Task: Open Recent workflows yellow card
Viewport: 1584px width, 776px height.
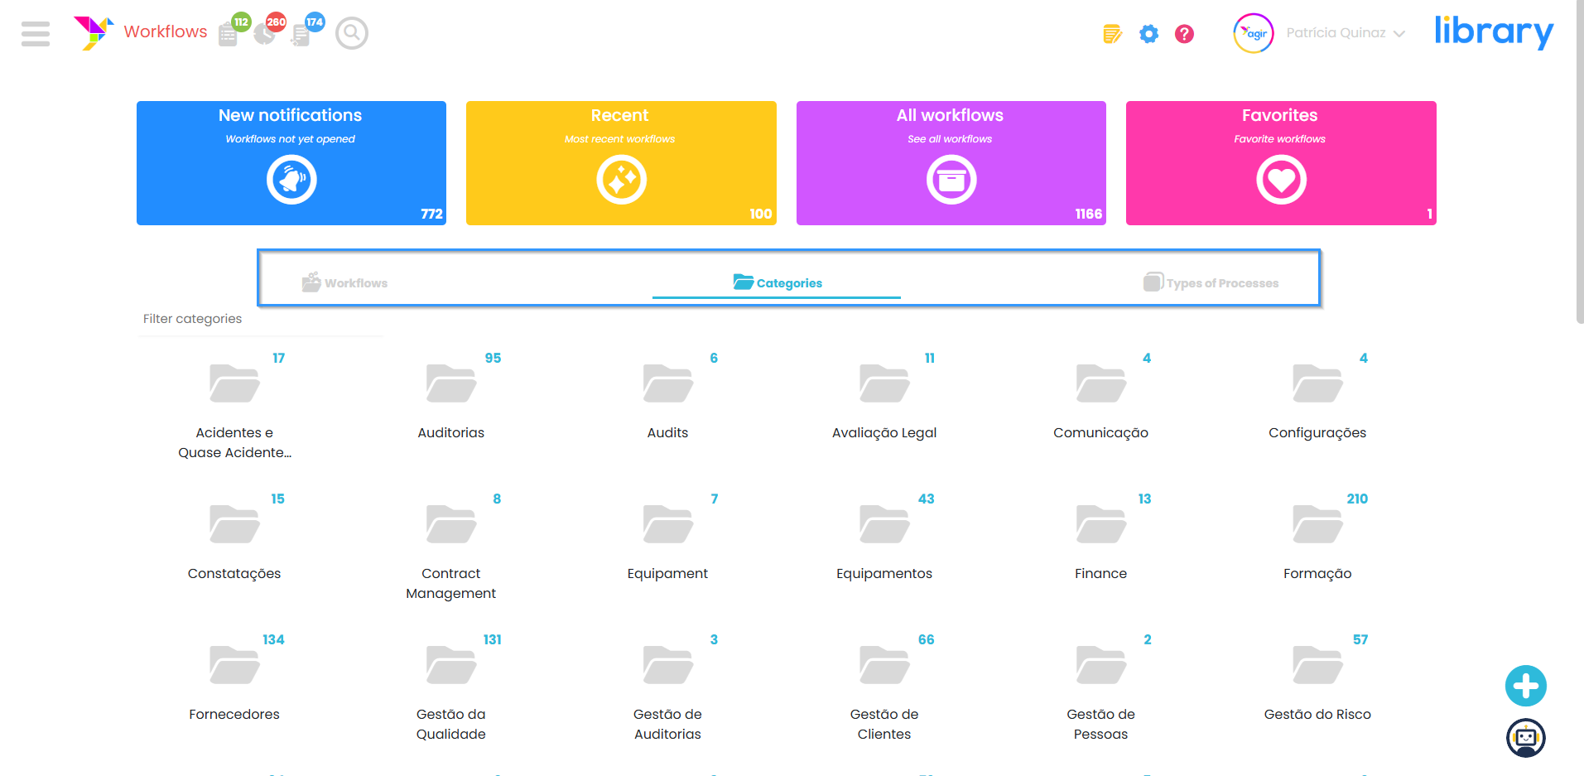Action: [x=621, y=163]
